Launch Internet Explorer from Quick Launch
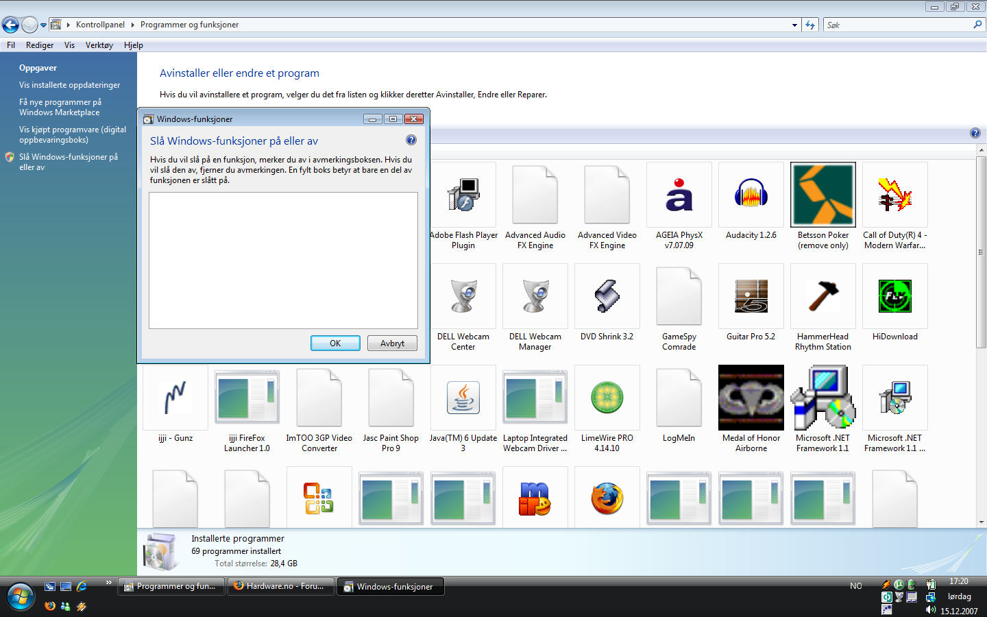The width and height of the screenshot is (987, 617). [x=82, y=586]
